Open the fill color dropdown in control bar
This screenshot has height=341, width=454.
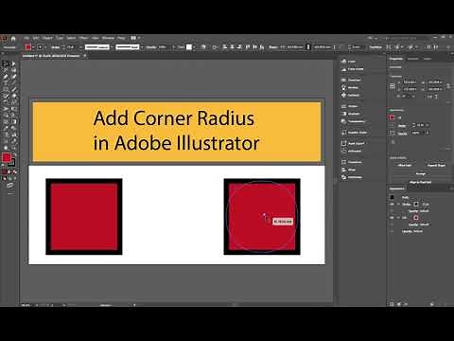coord(33,47)
